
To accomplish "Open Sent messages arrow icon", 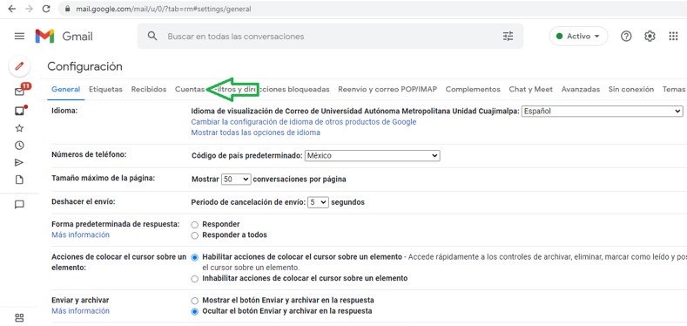I will click(x=19, y=163).
